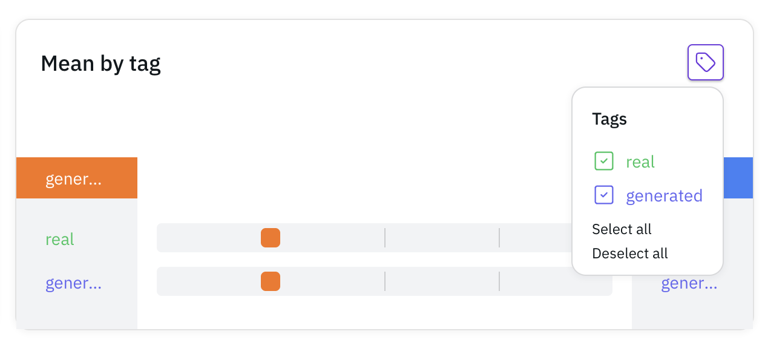Click the orange marker on real row
This screenshot has height=340, width=765.
pyautogui.click(x=271, y=238)
